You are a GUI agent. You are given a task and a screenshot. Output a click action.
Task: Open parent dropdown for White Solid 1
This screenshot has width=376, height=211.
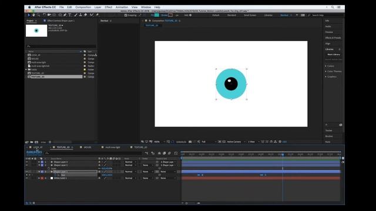click(168, 178)
